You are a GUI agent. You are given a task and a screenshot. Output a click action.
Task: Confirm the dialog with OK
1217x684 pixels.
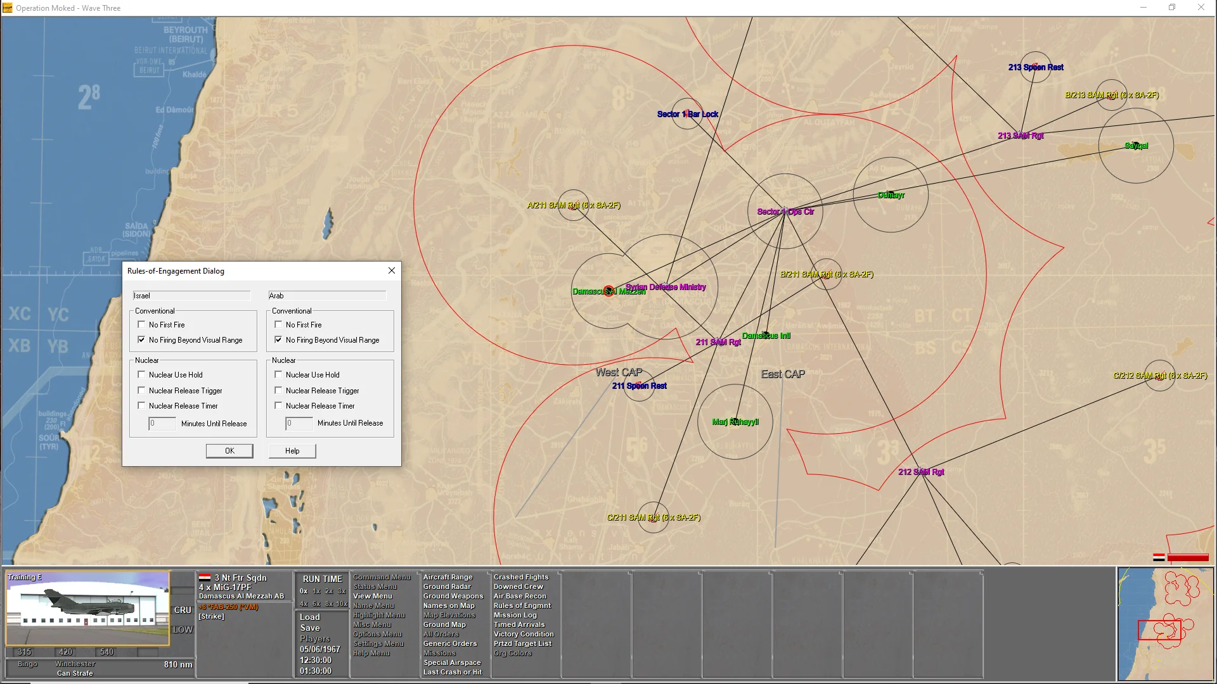pos(229,451)
